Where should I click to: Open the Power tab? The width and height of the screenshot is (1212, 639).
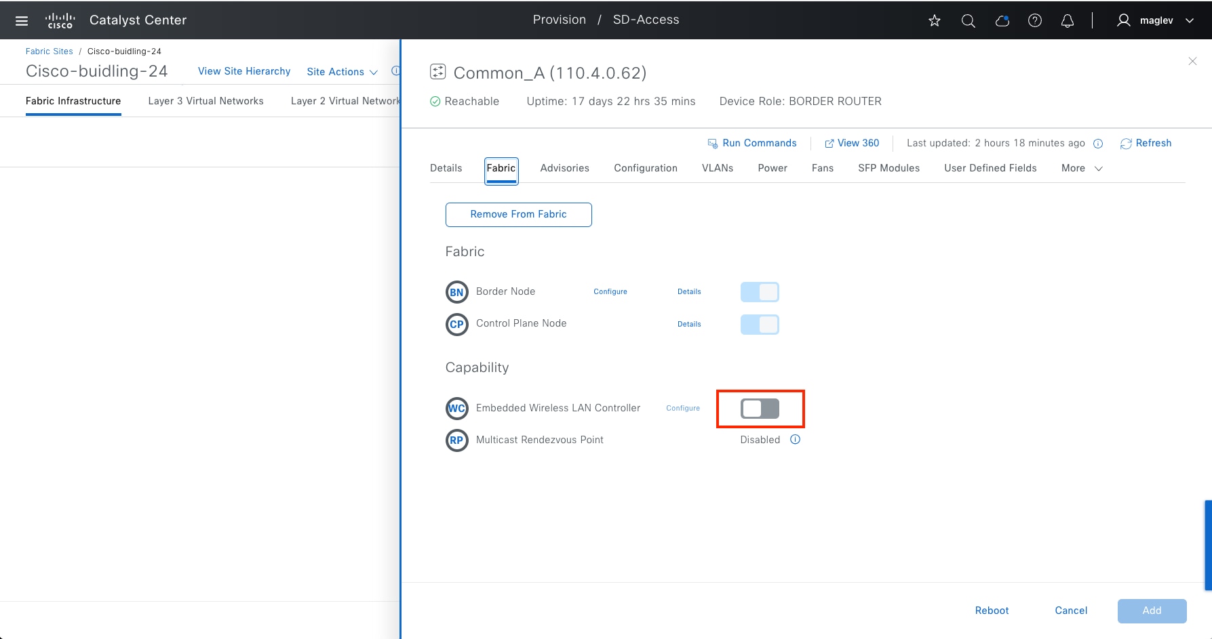773,168
